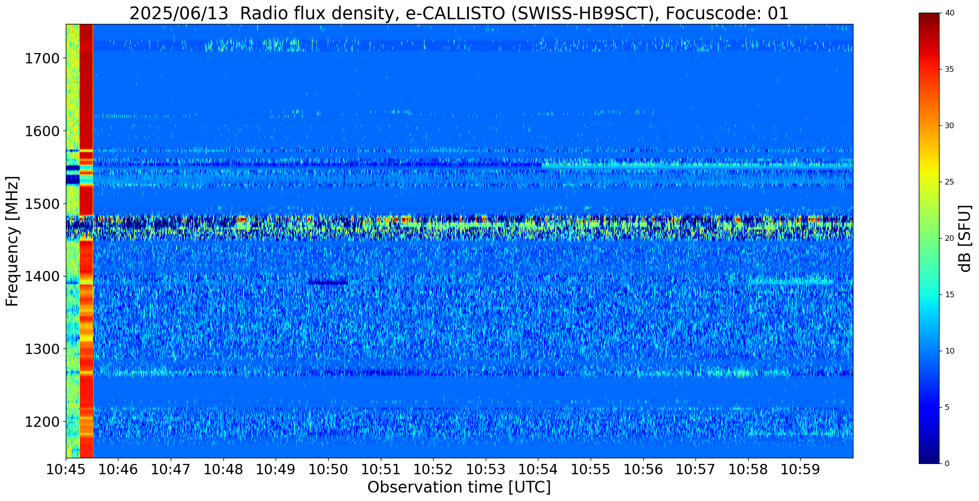Click the 10:48 time tick label
Image resolution: width=979 pixels, height=501 pixels.
[x=223, y=469]
